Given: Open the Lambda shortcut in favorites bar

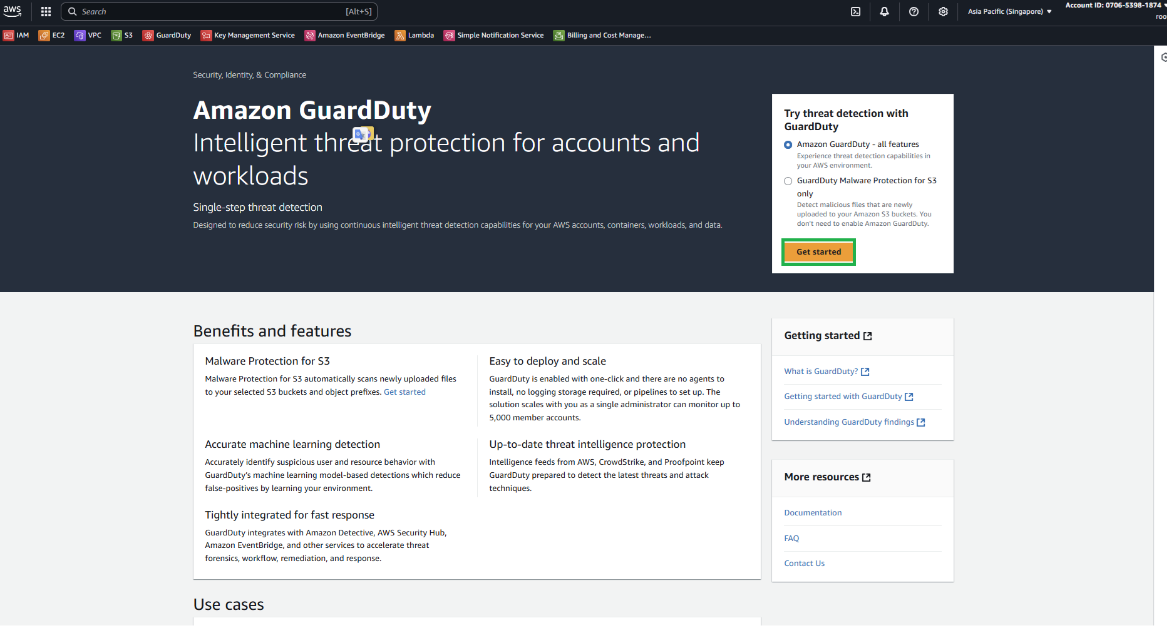Looking at the screenshot, I should point(415,35).
